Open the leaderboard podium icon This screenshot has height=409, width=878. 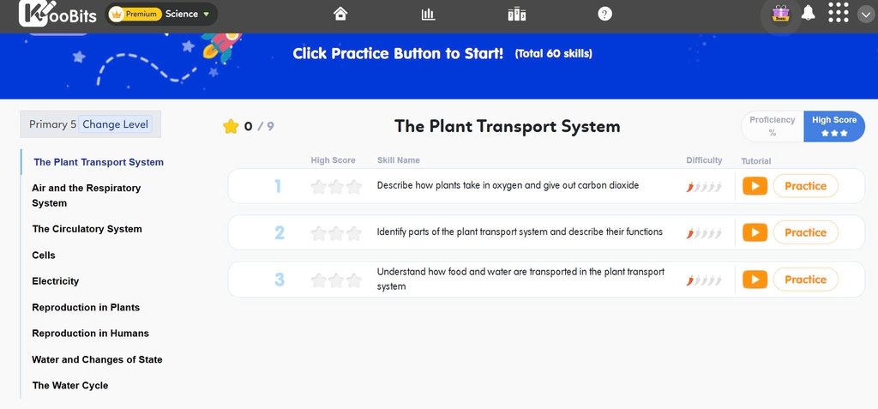(516, 14)
